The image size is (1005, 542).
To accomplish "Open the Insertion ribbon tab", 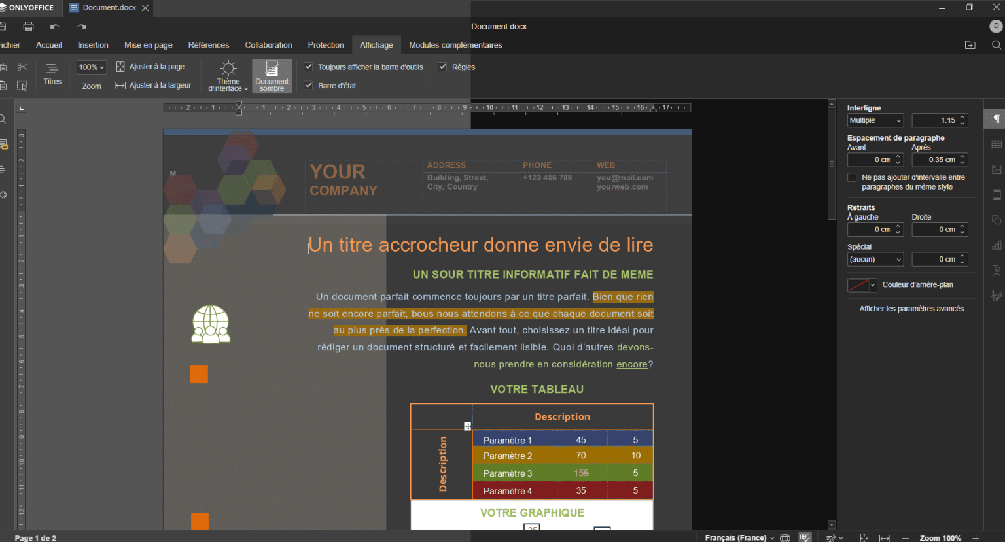I will pyautogui.click(x=93, y=45).
